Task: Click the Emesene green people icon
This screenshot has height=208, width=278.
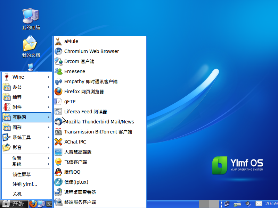Action: (58, 71)
